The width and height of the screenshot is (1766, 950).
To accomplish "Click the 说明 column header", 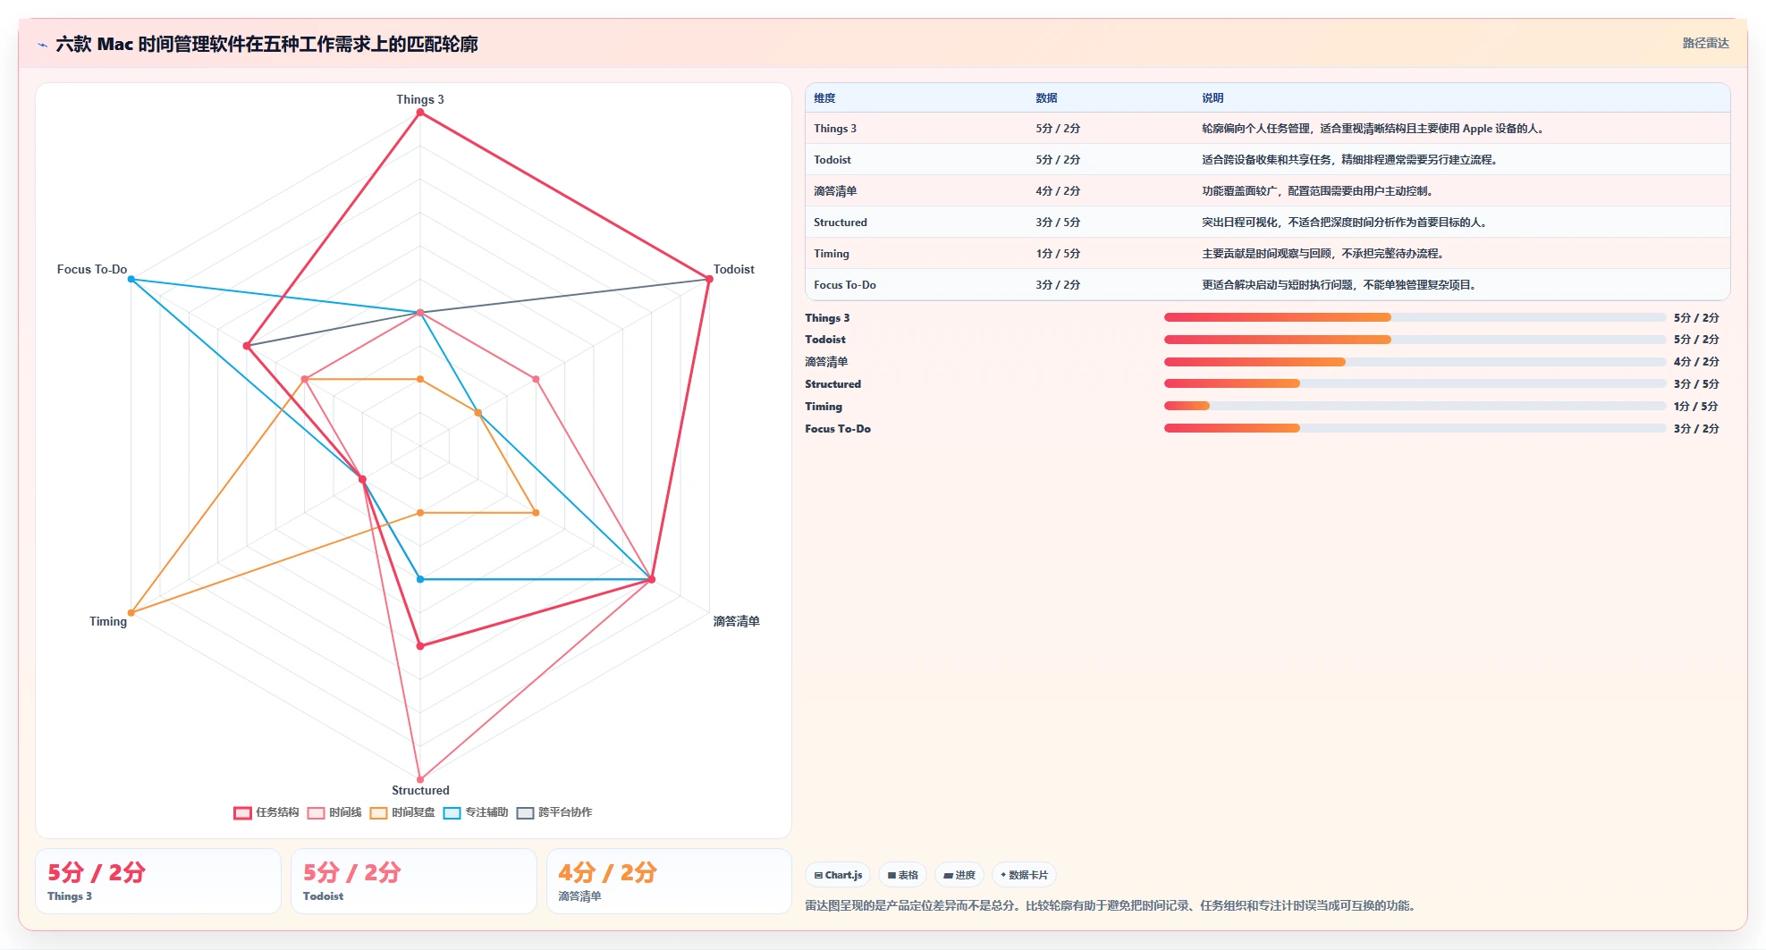I will click(1213, 98).
